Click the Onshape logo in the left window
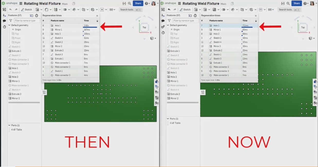The width and height of the screenshot is (318, 167). point(4,3)
